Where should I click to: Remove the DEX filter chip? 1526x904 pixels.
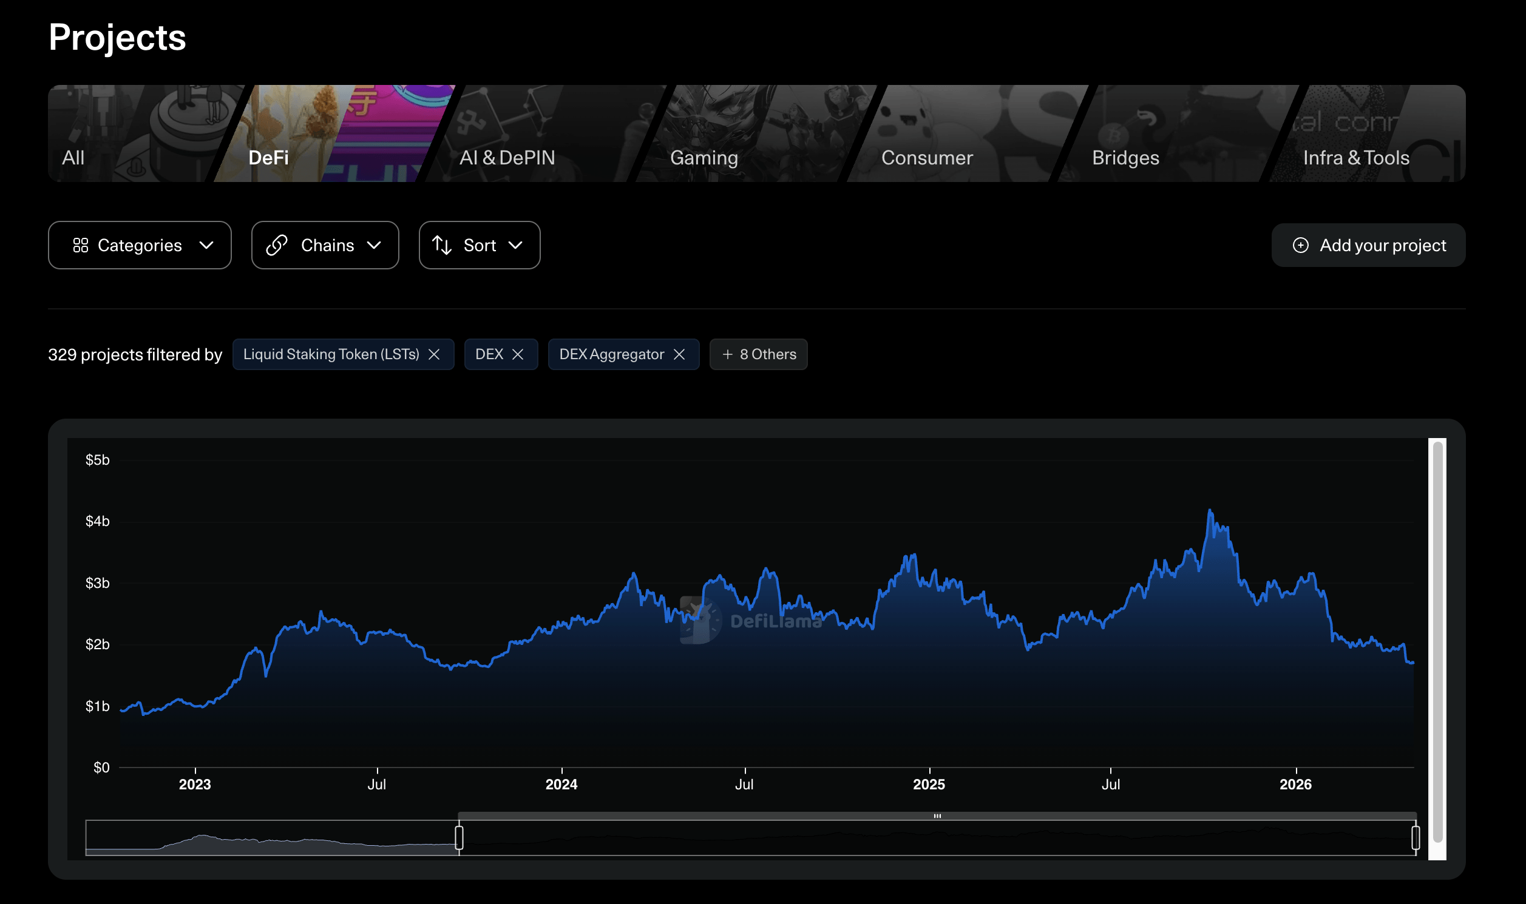click(x=518, y=354)
